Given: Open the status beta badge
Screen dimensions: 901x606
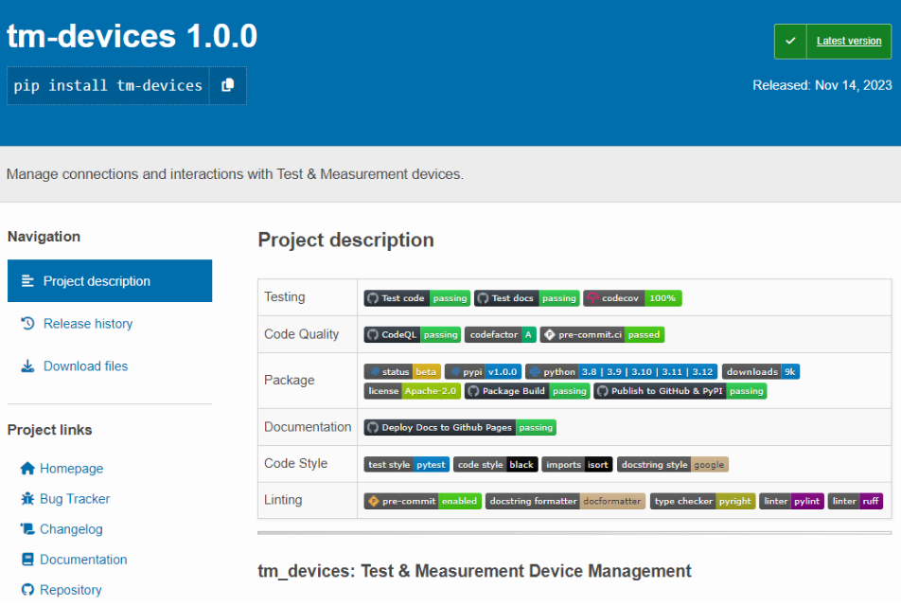Looking at the screenshot, I should pos(402,372).
